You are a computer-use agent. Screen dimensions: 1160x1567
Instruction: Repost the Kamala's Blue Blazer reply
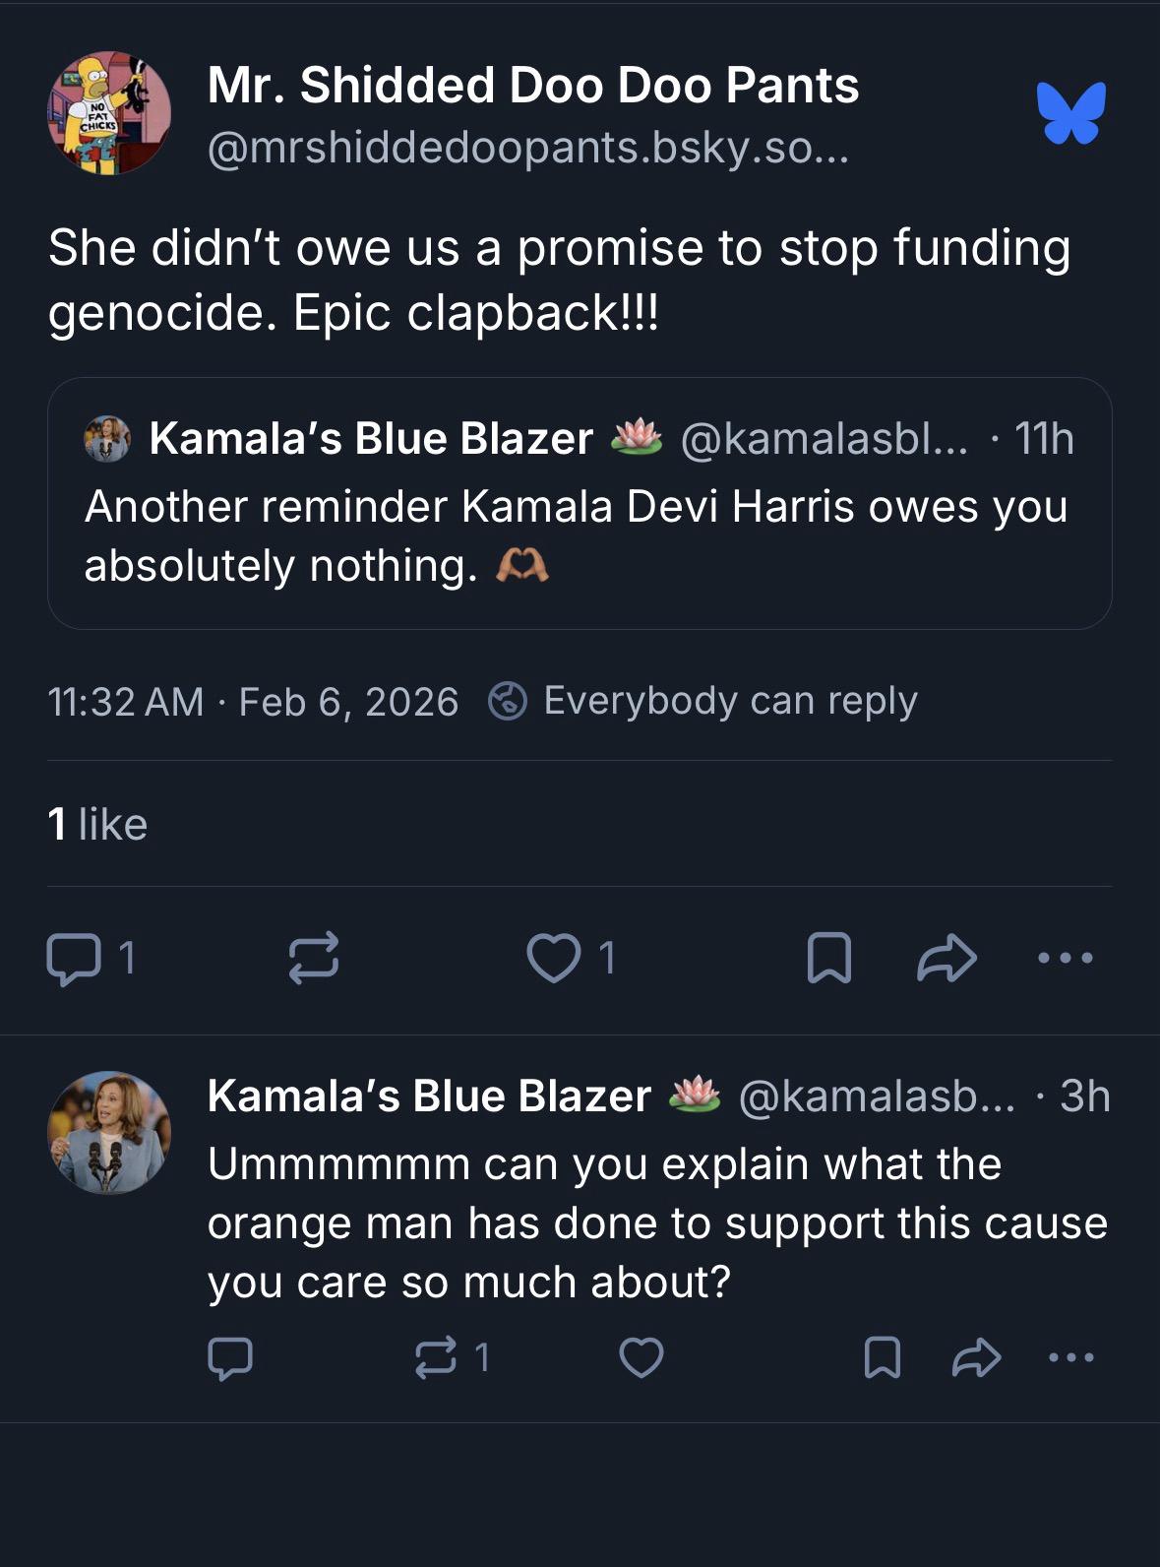click(x=435, y=1358)
